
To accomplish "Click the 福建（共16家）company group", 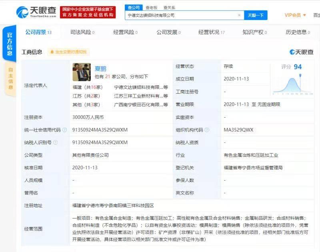I will pyautogui.click(x=88, y=87).
